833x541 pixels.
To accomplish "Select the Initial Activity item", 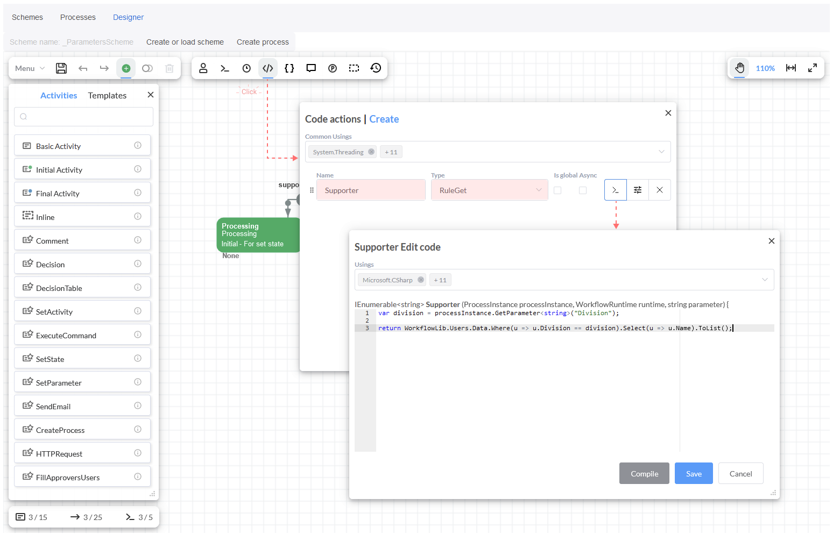I will 82,169.
